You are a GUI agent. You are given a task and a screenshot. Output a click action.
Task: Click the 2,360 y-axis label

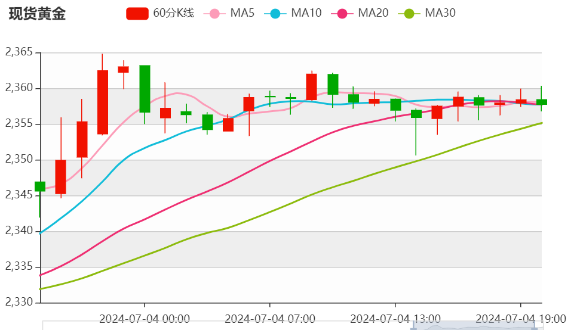click(19, 88)
